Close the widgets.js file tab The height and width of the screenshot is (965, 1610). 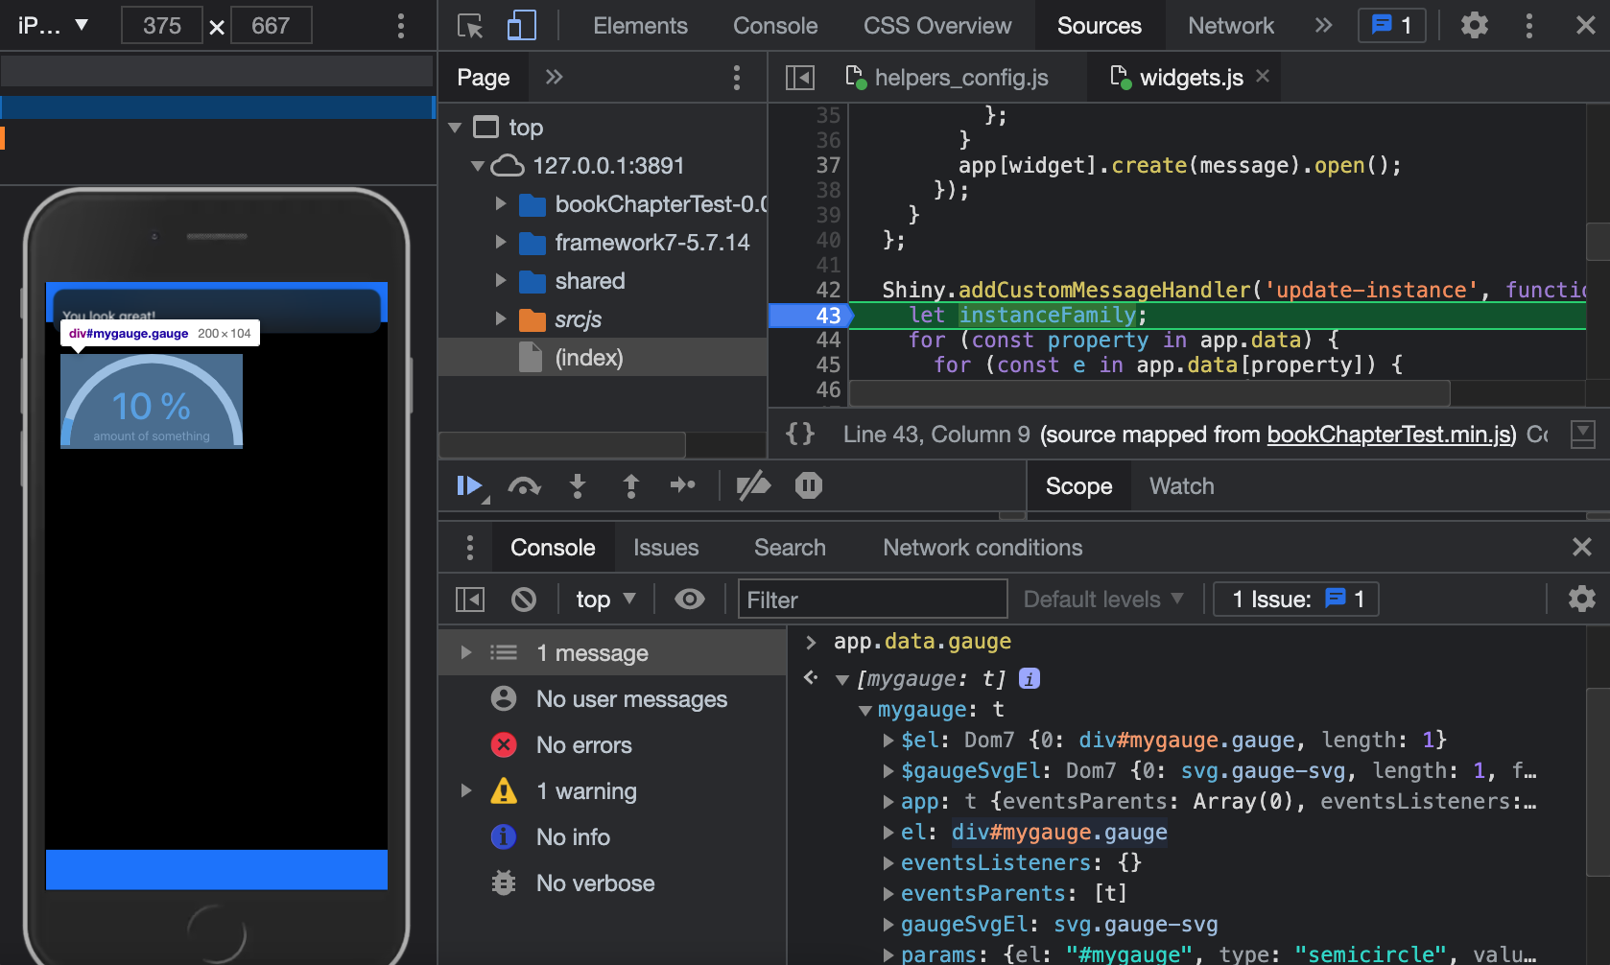tap(1263, 76)
